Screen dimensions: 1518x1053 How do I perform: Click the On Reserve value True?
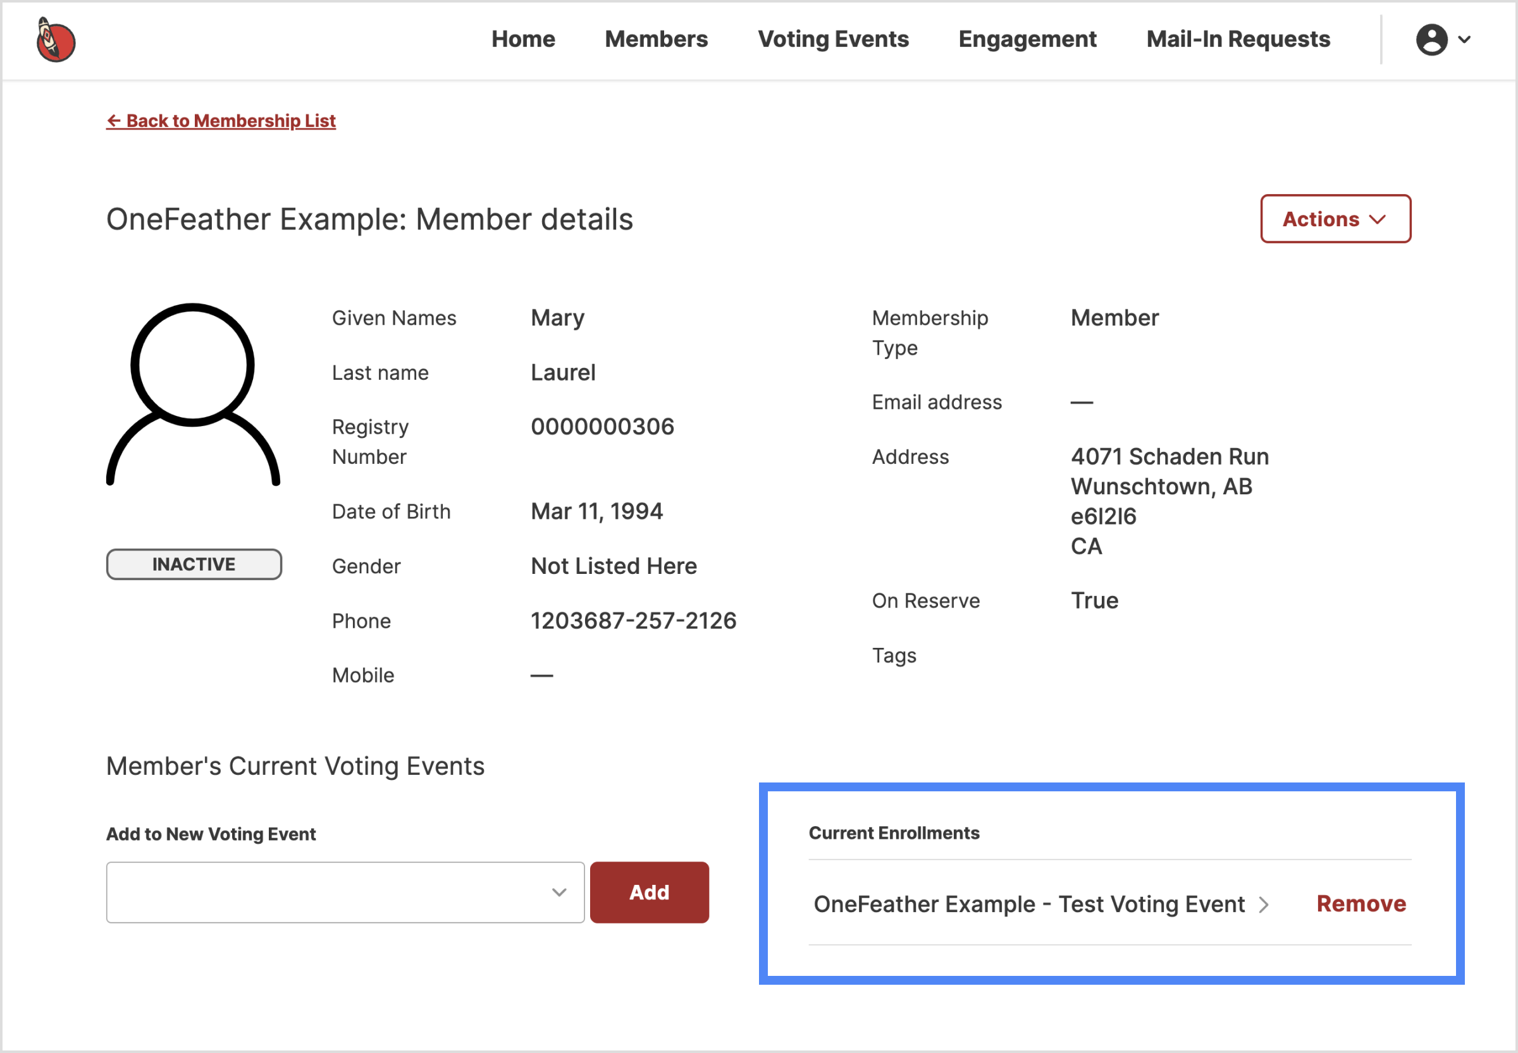coord(1094,600)
